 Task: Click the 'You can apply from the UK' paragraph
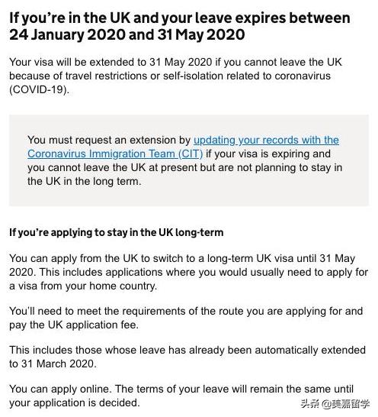[x=189, y=273]
